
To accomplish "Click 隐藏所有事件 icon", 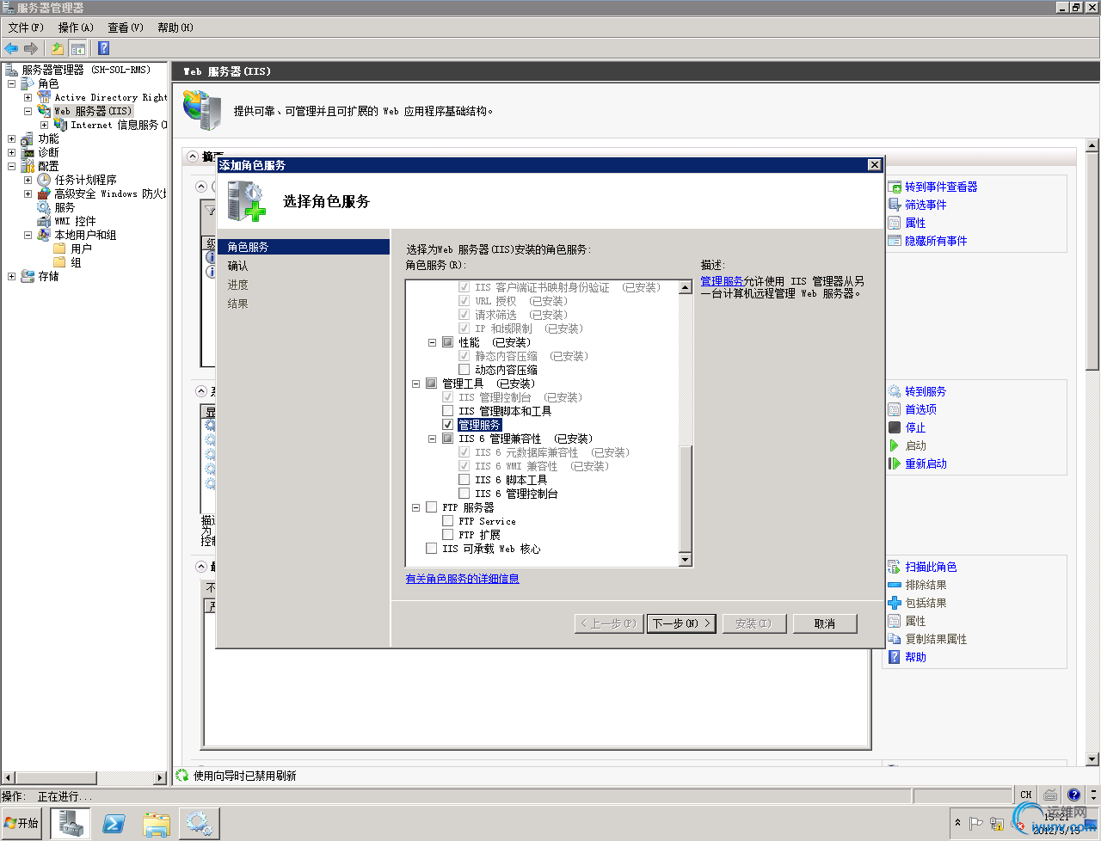I will (895, 241).
